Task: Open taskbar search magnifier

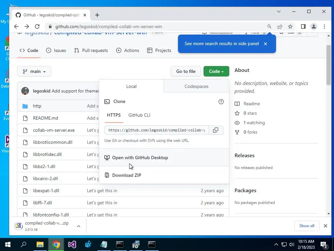Action: point(23,244)
